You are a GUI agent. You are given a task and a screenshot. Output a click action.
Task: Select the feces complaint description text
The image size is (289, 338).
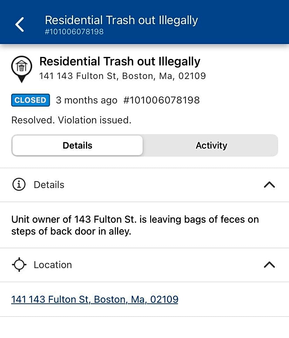click(135, 225)
